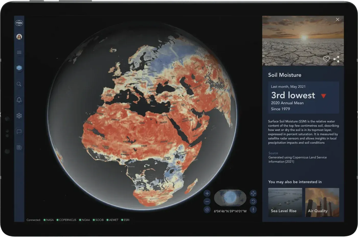The image size is (358, 237).
Task: Click the COPERNICUS connected source
Action: pyautogui.click(x=66, y=220)
